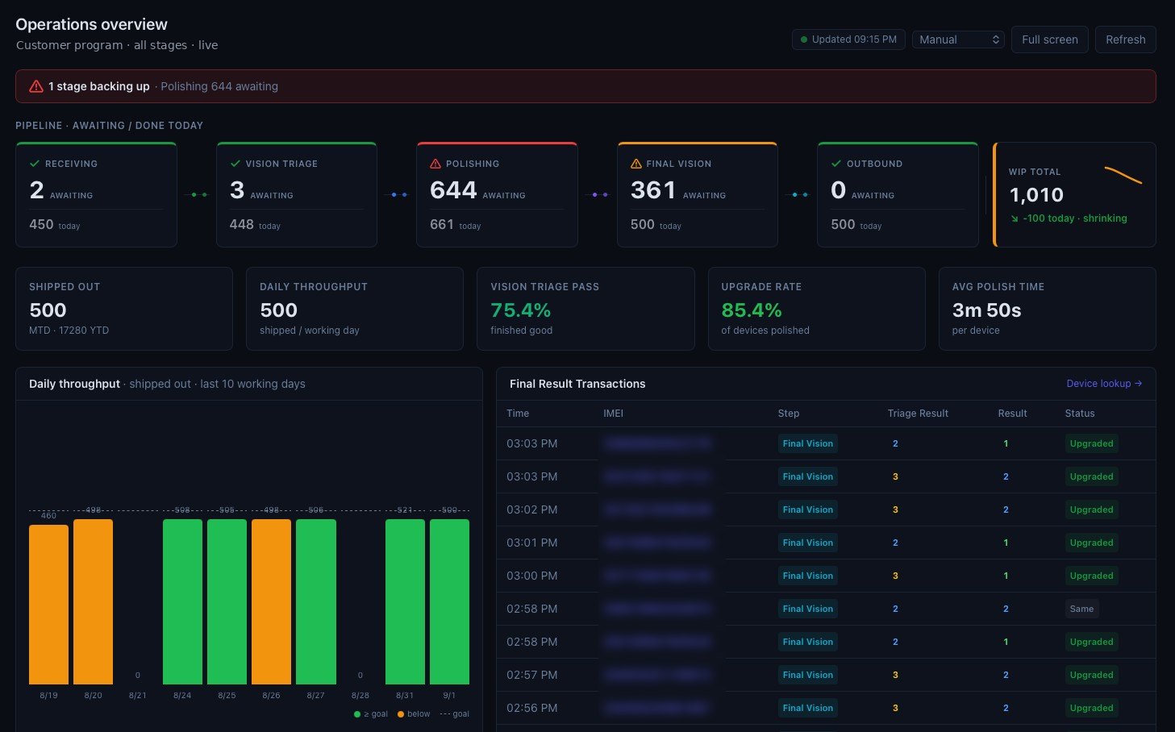Image resolution: width=1175 pixels, height=732 pixels.
Task: Click the 85.4% Upgrade Rate value
Action: pos(752,310)
